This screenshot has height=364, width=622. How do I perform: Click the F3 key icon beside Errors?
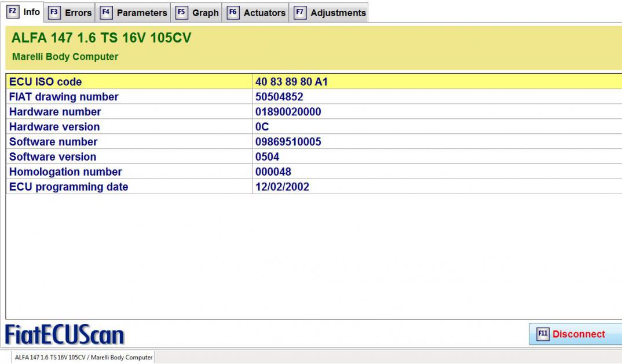coord(54,13)
